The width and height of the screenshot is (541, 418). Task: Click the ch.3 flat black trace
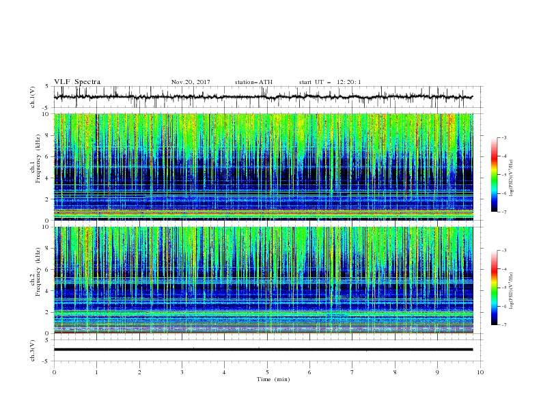click(x=263, y=350)
